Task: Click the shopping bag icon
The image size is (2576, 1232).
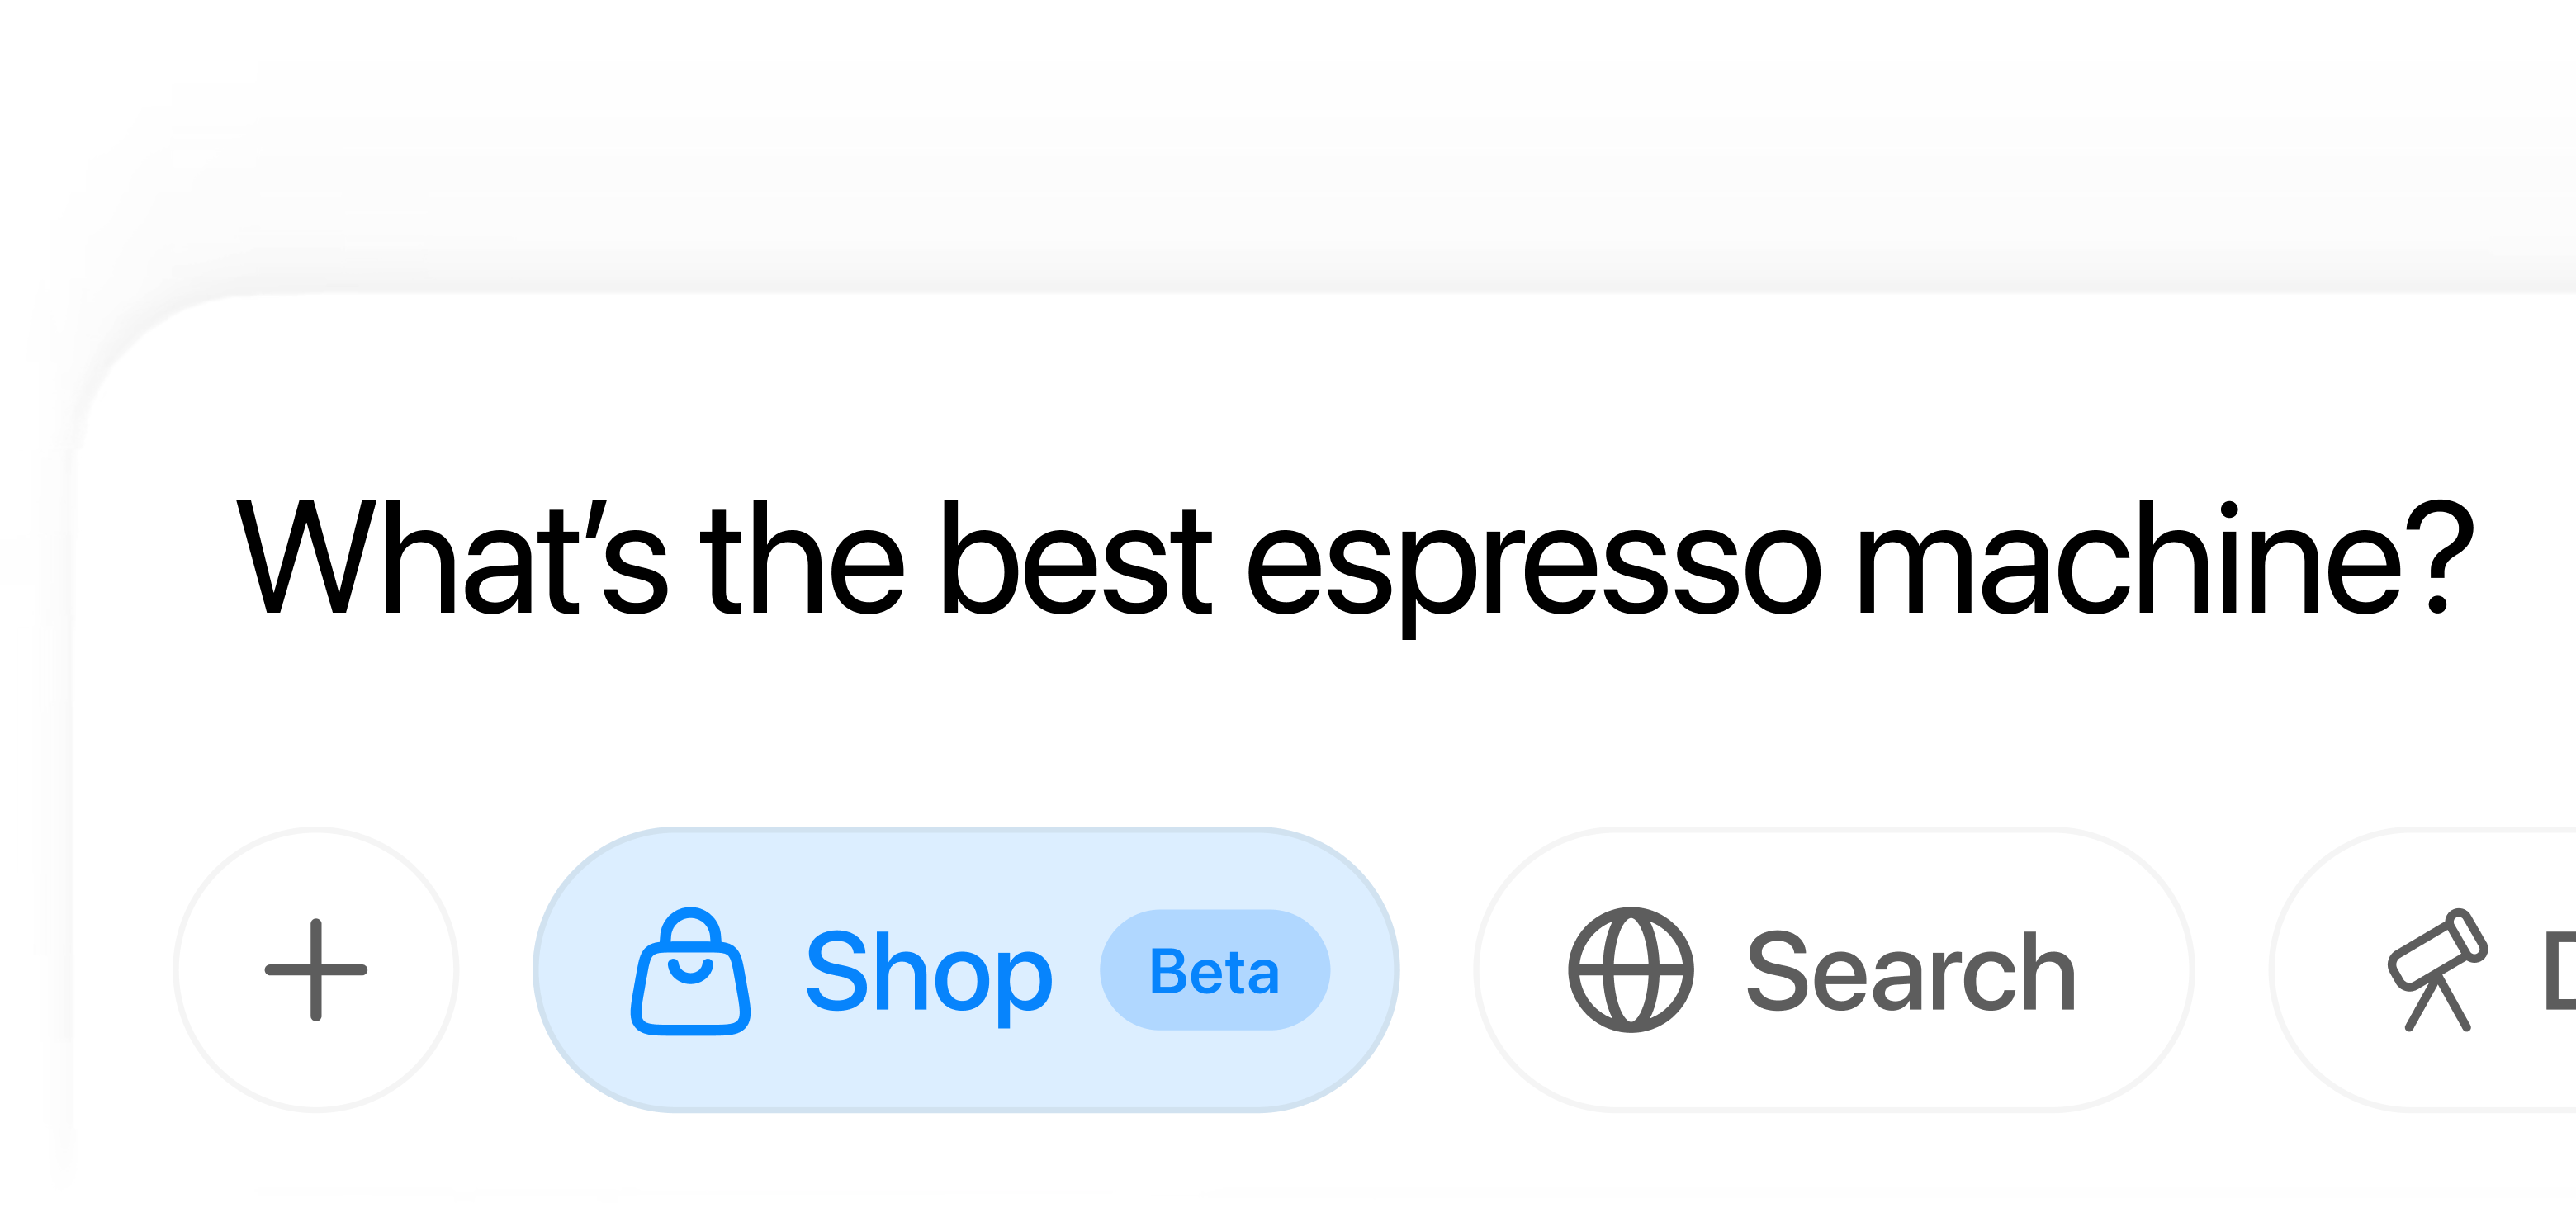Action: pos(690,971)
